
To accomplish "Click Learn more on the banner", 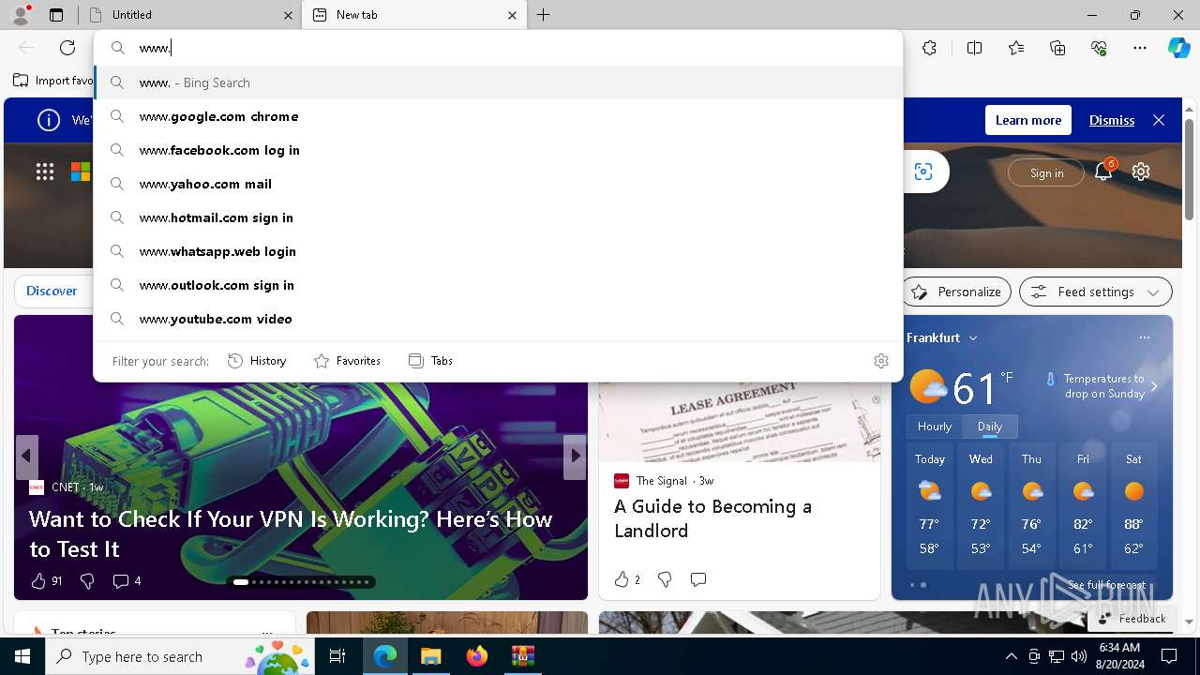I will click(x=1028, y=120).
